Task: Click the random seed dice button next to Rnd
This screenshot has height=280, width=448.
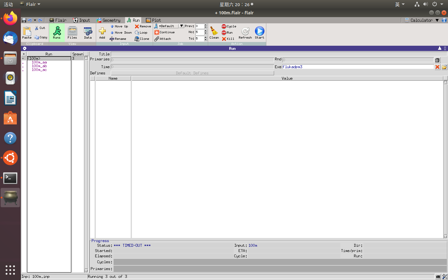Action: click(x=437, y=60)
